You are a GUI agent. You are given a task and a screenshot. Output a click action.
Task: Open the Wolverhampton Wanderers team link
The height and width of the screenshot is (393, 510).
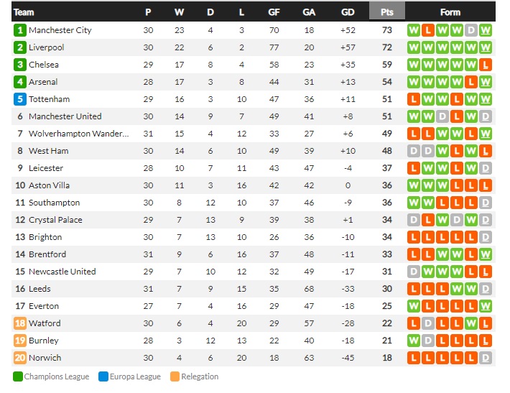79,134
